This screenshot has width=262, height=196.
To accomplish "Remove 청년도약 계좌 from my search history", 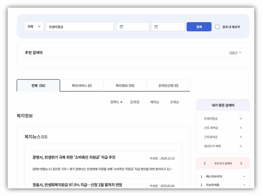I will point(241,146).
